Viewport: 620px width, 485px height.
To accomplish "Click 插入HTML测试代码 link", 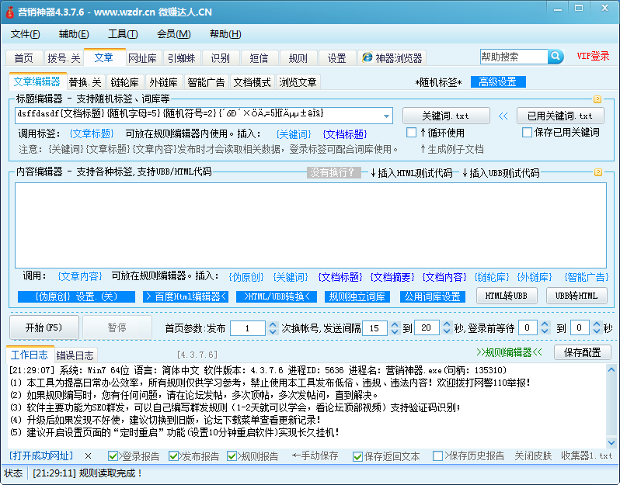I will pyautogui.click(x=411, y=173).
